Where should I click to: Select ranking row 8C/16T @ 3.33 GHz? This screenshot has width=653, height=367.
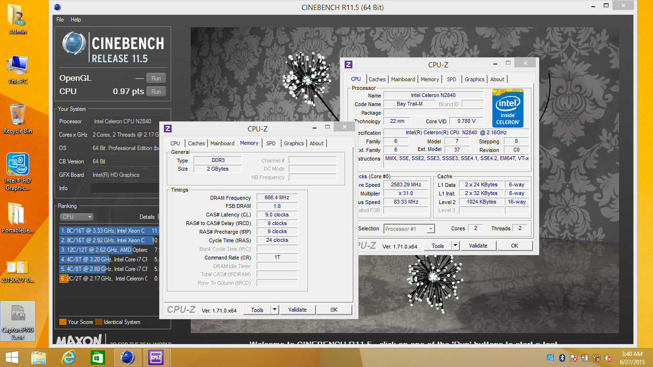tap(109, 231)
